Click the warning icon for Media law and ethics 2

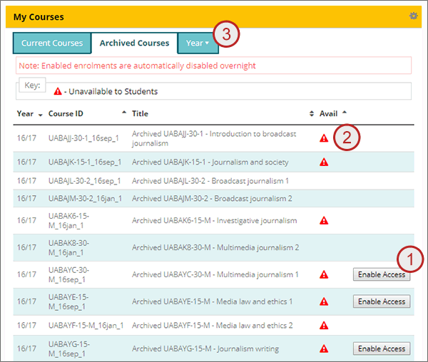click(324, 325)
